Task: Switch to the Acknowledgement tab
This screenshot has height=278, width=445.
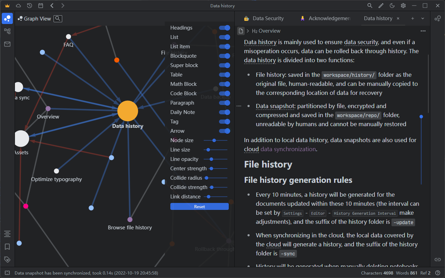Action: click(329, 18)
